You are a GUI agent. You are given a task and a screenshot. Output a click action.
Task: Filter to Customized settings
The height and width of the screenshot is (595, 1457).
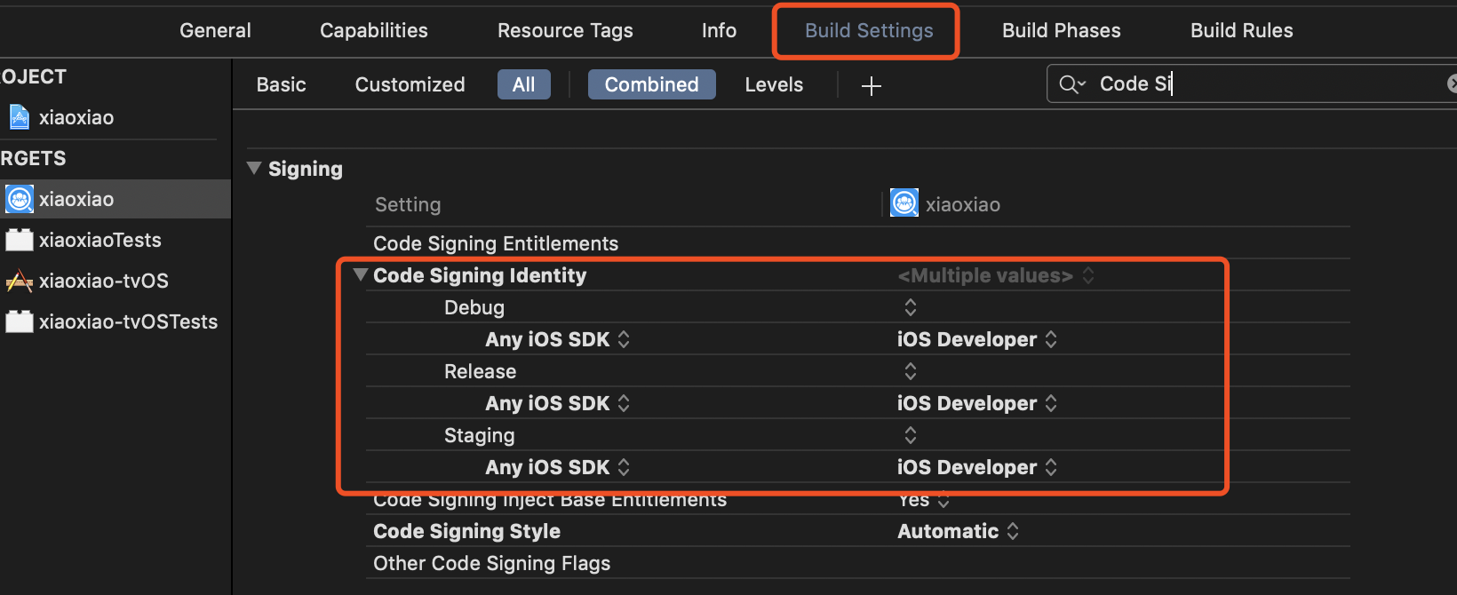[x=410, y=84]
